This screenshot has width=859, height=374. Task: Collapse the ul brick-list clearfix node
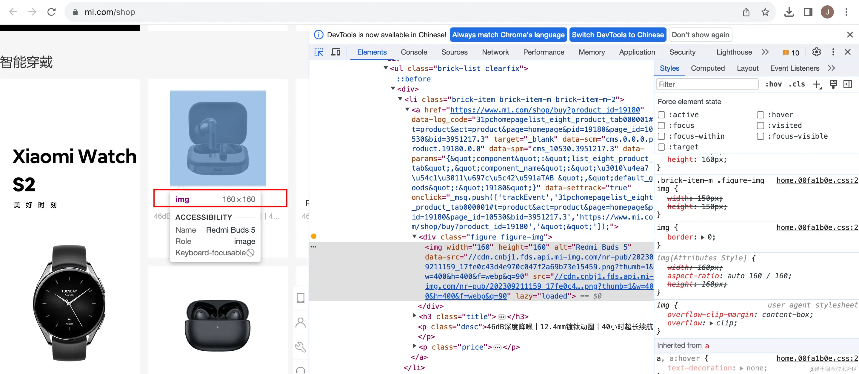386,68
